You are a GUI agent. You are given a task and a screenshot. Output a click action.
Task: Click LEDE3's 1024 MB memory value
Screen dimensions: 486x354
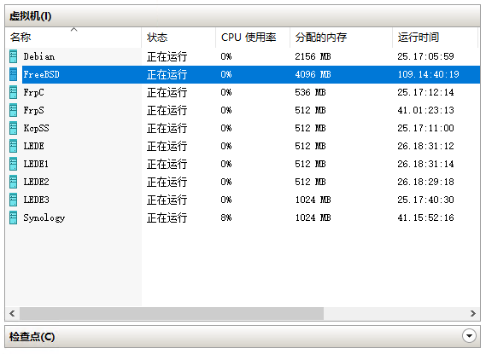pyautogui.click(x=313, y=200)
